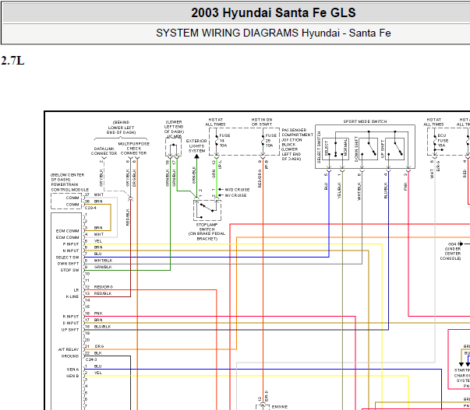470x410 pixels.
Task: Click the down shift switch contact symbol
Action: [x=368, y=149]
